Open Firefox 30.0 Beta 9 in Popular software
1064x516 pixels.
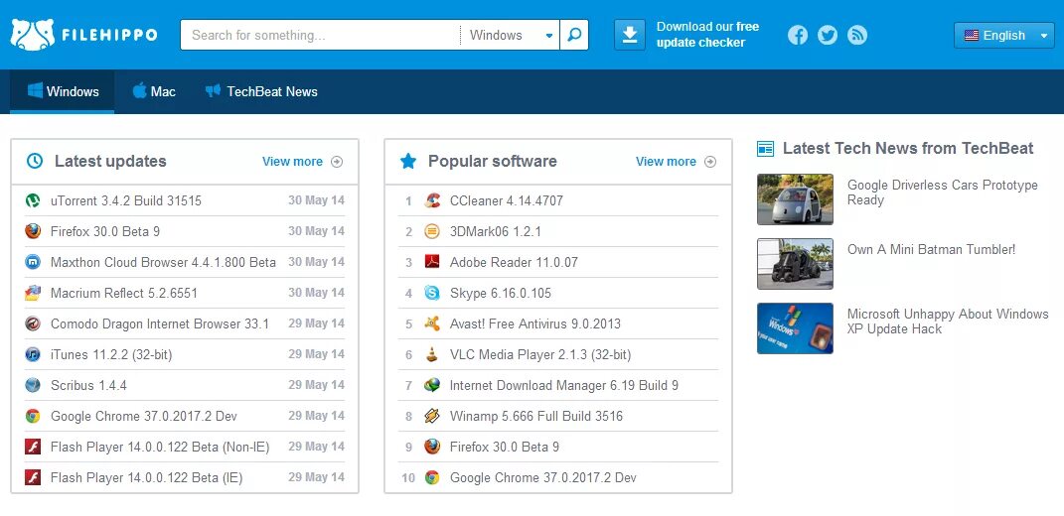(x=504, y=447)
